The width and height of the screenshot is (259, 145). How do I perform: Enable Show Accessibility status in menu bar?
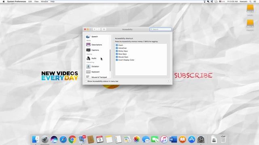tap(86, 81)
